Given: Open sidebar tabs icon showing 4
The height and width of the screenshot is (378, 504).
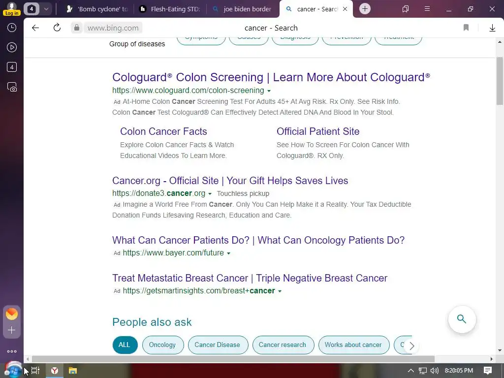Looking at the screenshot, I should tap(12, 67).
